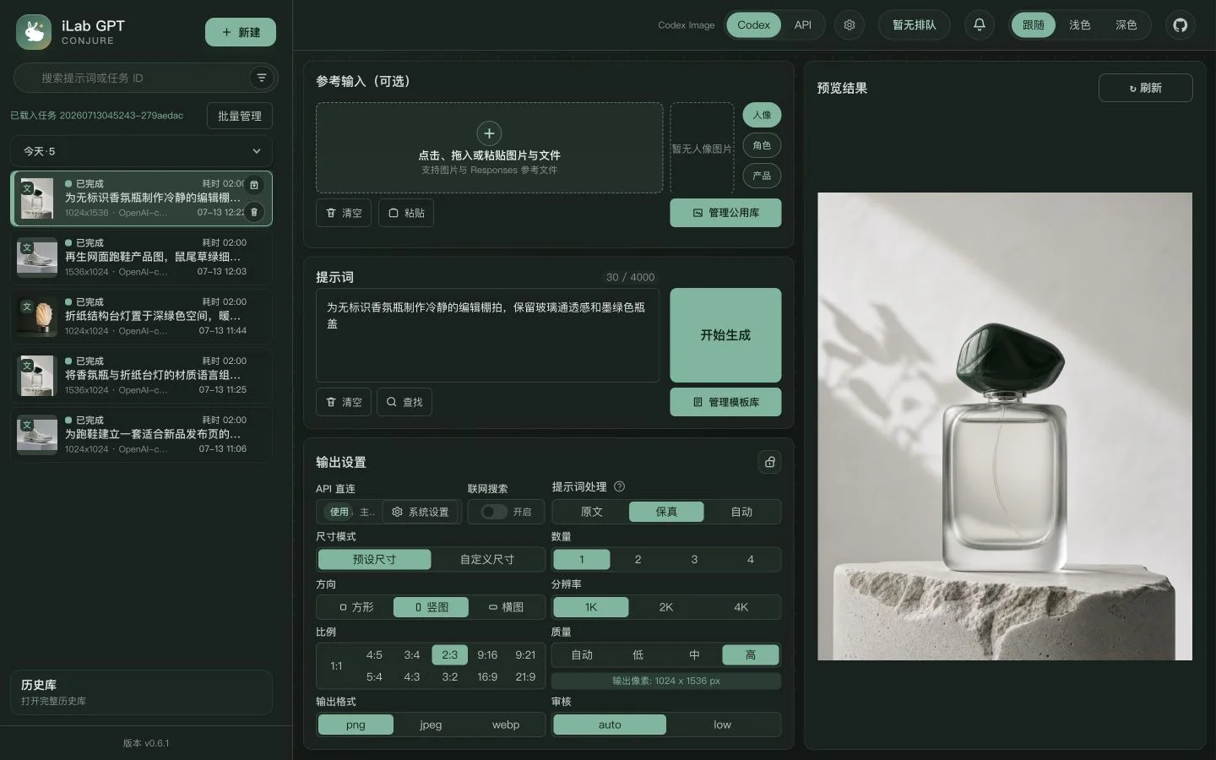Screen dimensions: 1216x760
Task: Select 跟随 theme option
Action: tap(1034, 25)
